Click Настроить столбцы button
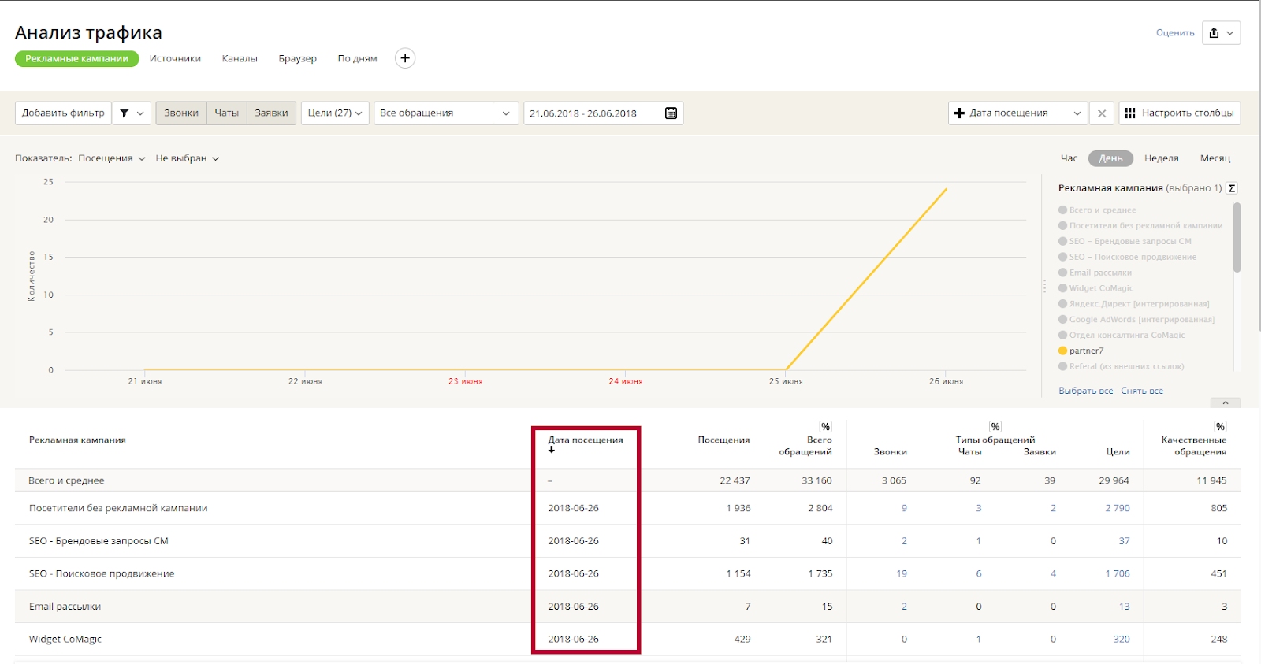Image resolution: width=1261 pixels, height=664 pixels. click(1180, 113)
